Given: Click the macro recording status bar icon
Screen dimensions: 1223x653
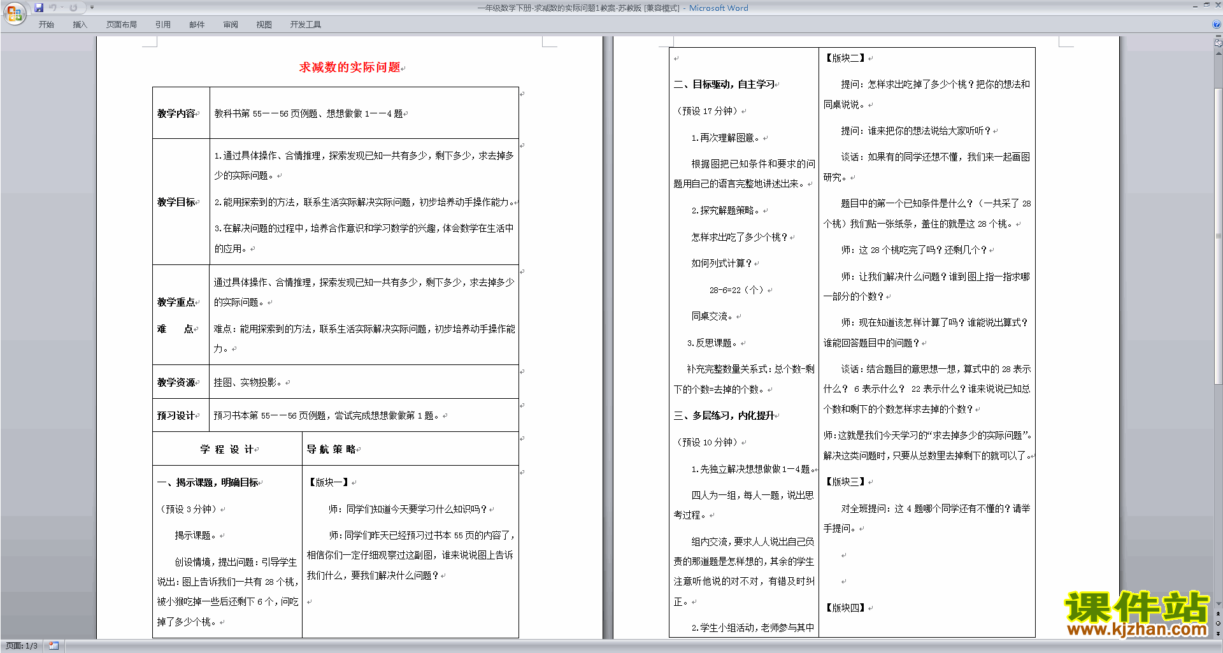Looking at the screenshot, I should pos(54,646).
